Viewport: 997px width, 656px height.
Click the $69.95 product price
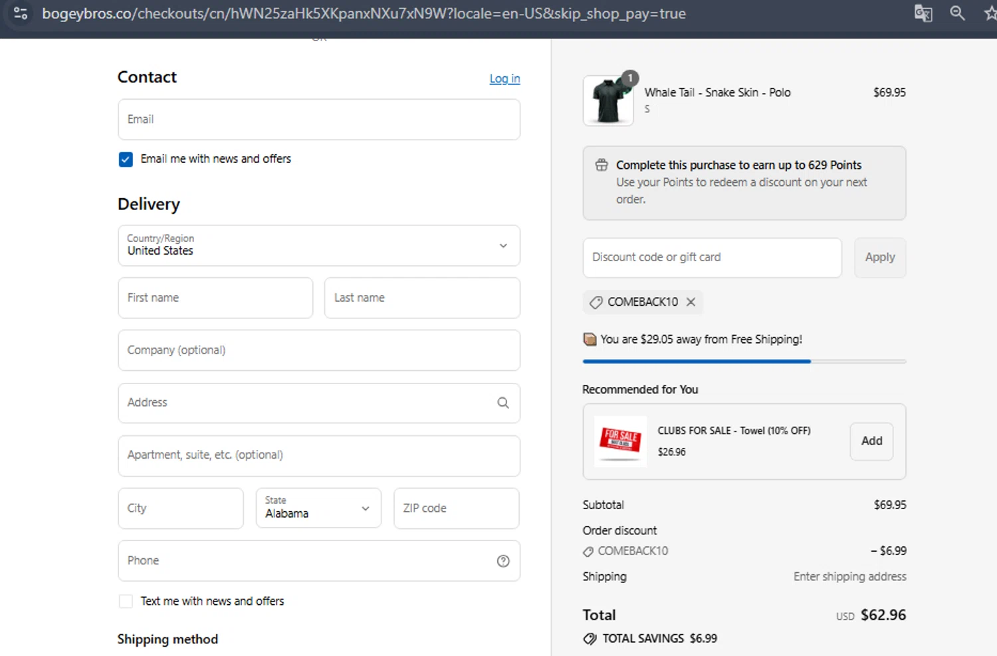coord(889,92)
